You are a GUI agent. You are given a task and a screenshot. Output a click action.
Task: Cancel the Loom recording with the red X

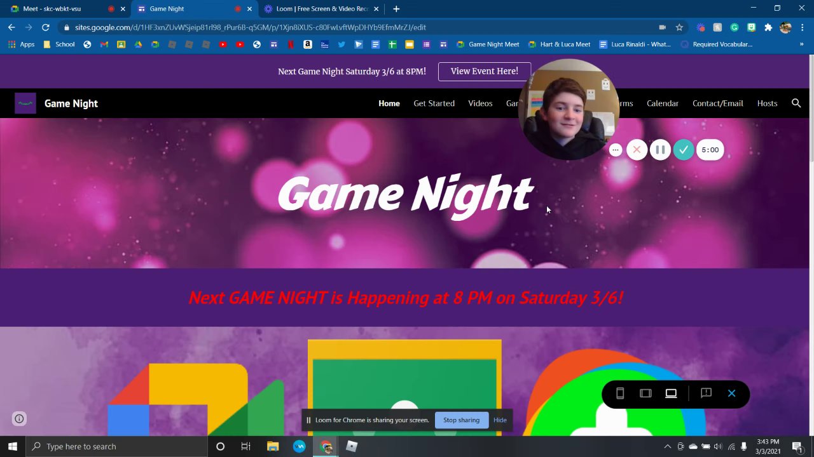[x=637, y=150]
